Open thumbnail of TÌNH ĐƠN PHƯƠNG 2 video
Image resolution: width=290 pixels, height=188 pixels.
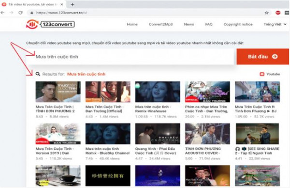(x=58, y=92)
